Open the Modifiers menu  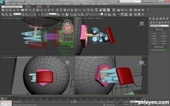[x=40, y=4]
